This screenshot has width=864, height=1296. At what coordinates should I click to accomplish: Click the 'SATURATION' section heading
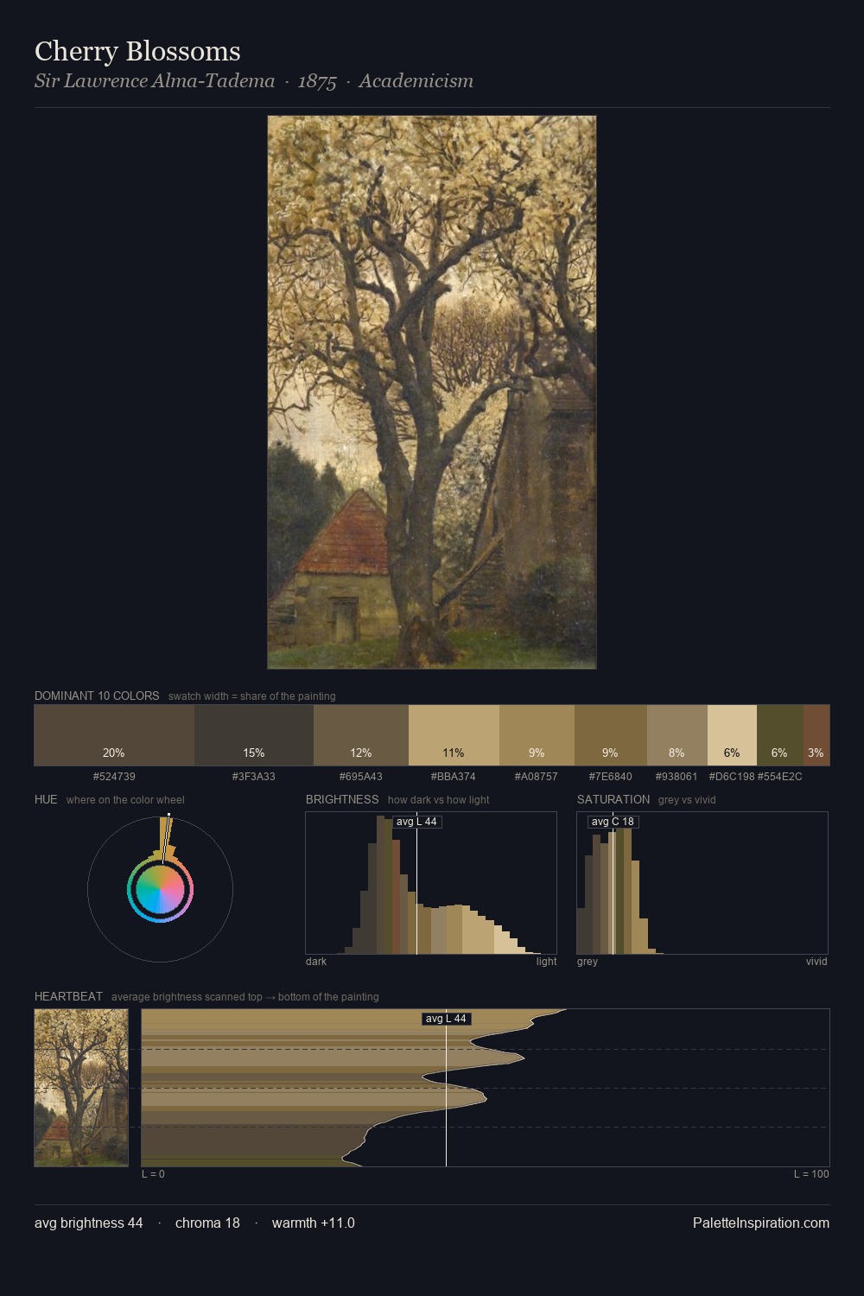tap(613, 799)
